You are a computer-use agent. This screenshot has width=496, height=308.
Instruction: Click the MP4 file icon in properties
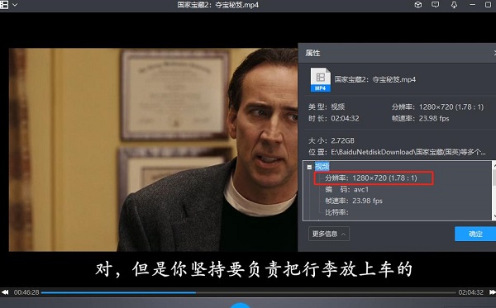coord(320,79)
